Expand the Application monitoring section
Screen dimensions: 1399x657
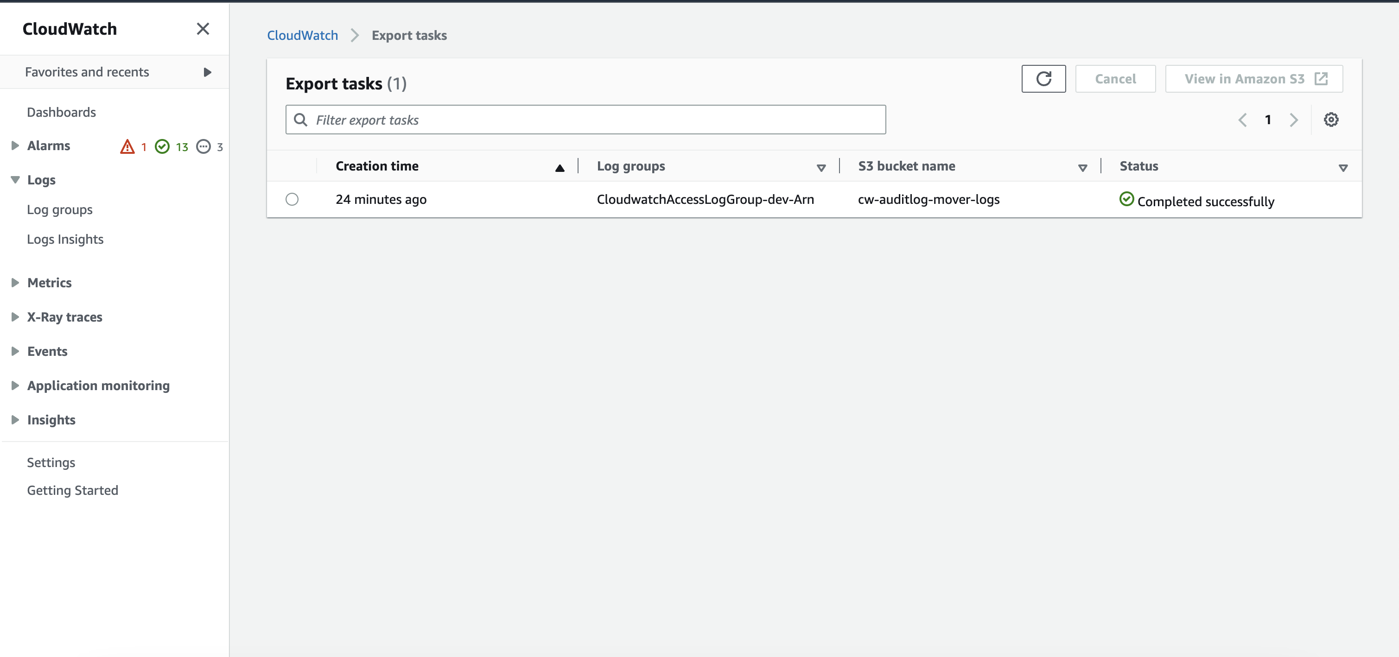[15, 385]
